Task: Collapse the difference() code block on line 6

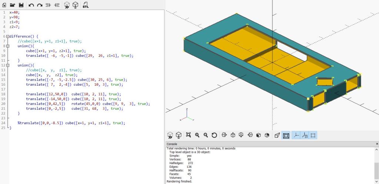Action: coord(8,37)
